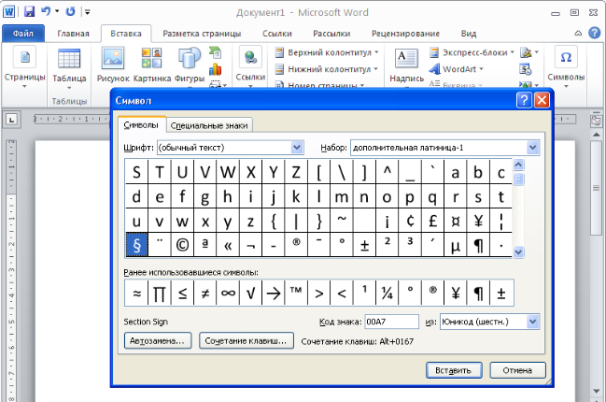Minimize the ribbon with caret button
The image size is (606, 402).
(x=578, y=33)
